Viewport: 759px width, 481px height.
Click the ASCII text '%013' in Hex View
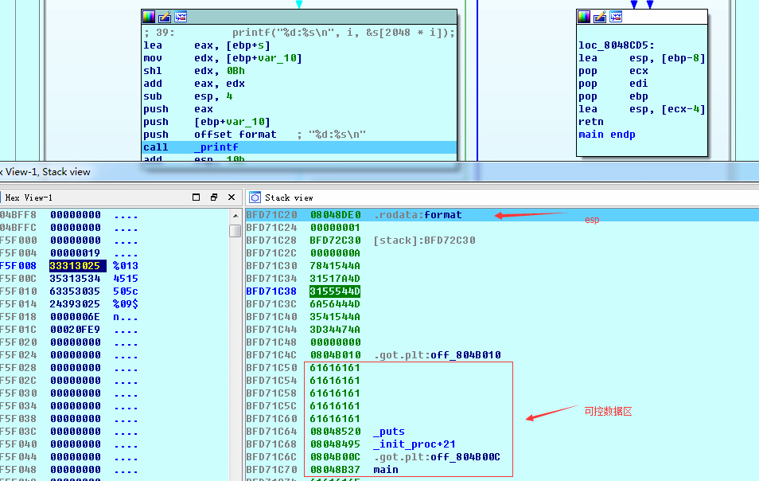tap(126, 266)
